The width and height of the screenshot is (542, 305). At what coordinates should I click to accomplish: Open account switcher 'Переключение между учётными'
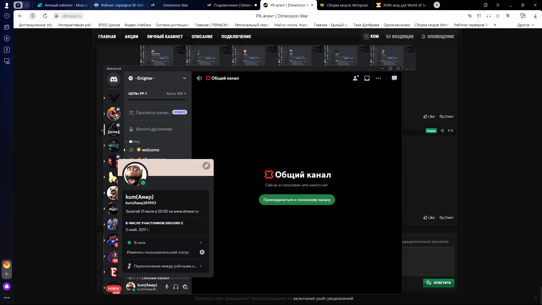click(x=166, y=266)
